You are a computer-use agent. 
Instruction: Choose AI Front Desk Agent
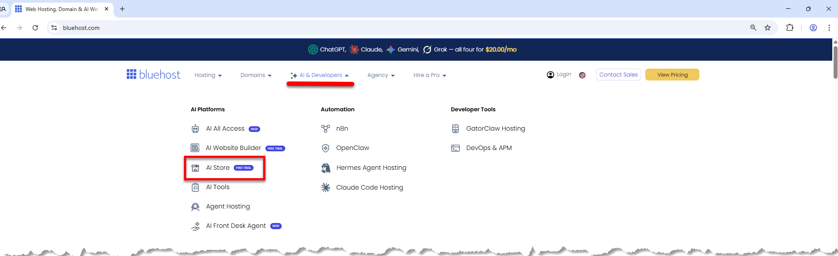pyautogui.click(x=236, y=226)
